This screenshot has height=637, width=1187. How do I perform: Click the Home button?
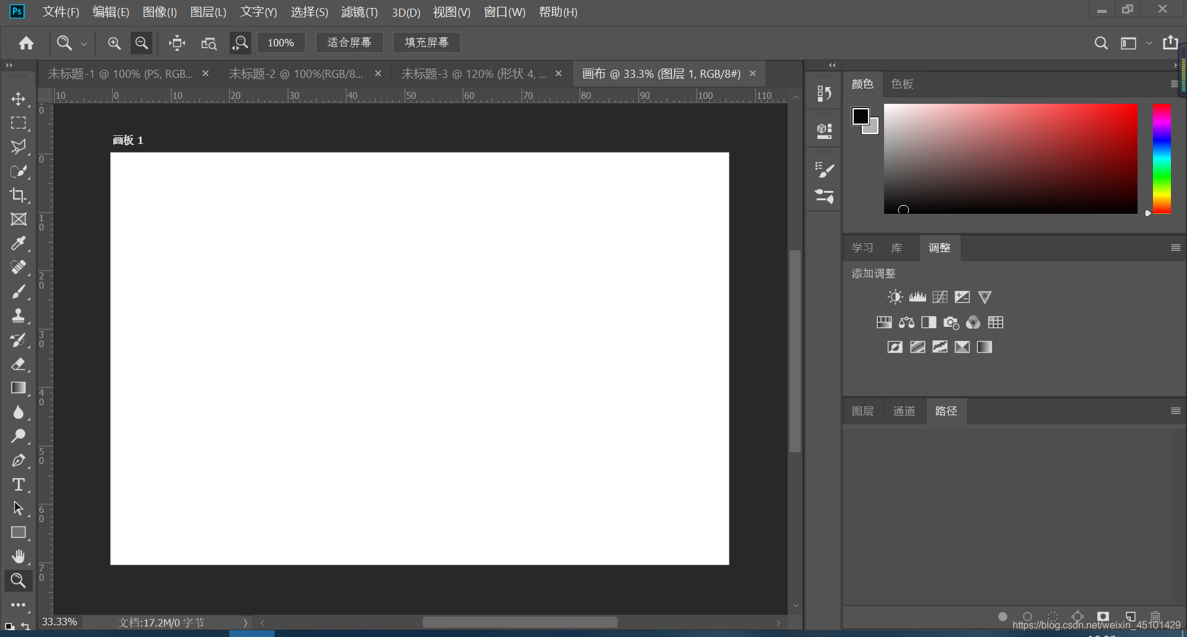point(26,43)
